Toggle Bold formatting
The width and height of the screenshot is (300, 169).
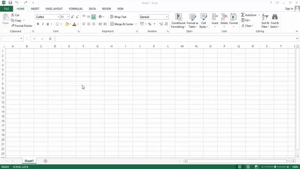(x=38, y=24)
